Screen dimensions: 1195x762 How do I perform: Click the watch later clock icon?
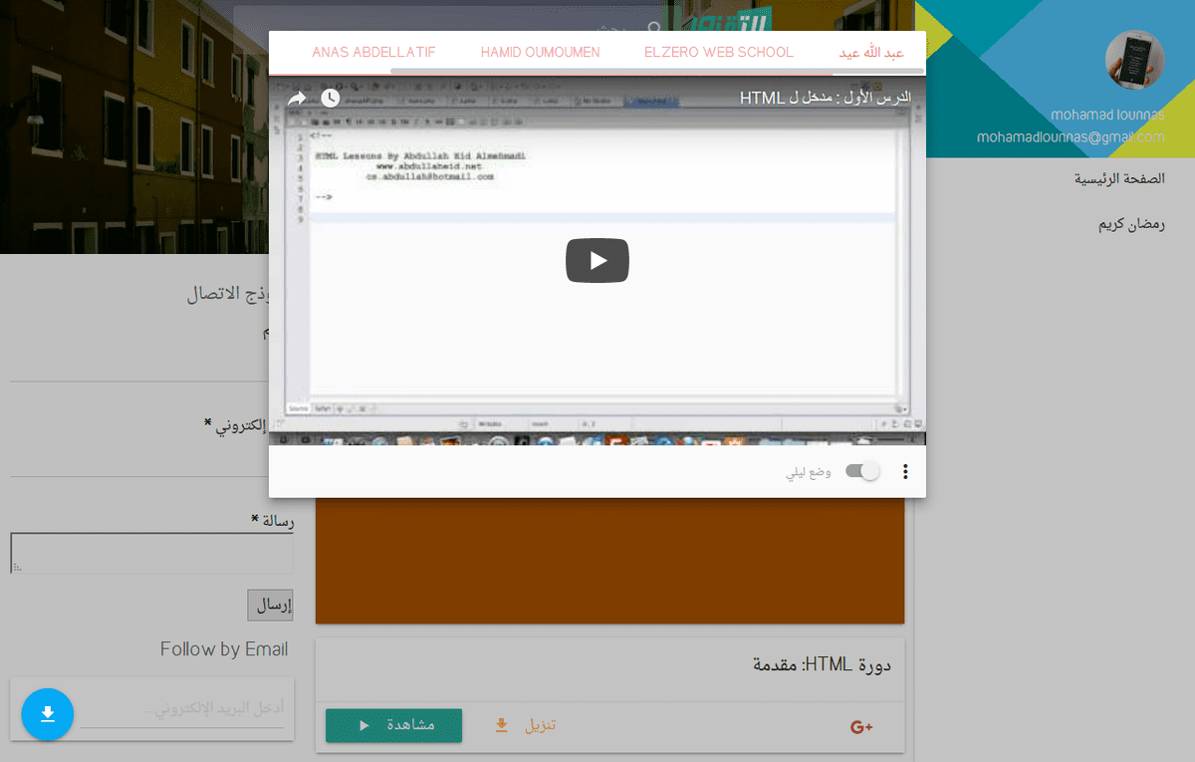(331, 99)
